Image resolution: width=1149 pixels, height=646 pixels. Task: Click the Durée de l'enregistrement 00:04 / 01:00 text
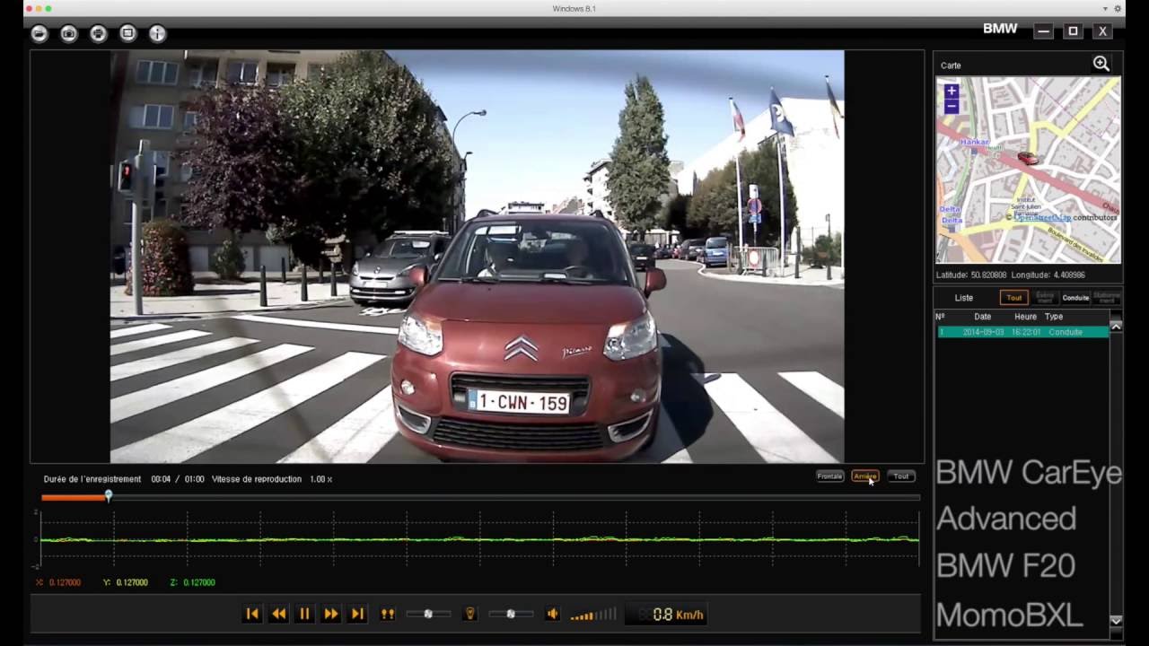coord(124,479)
